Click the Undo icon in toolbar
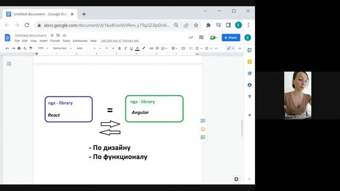Image resolution: width=340 pixels, height=191 pixels. [x=7, y=48]
